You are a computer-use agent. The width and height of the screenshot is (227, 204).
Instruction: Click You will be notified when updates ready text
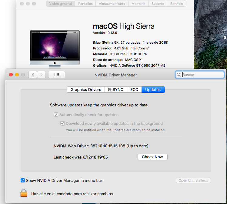coord(116,130)
